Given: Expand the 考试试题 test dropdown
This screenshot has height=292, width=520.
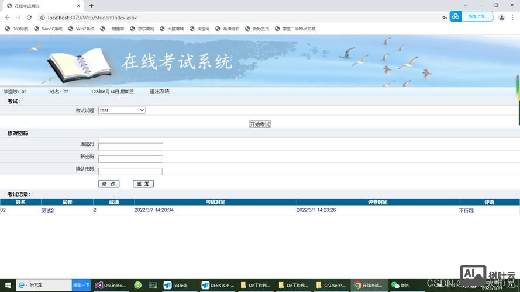Looking at the screenshot, I should coord(122,110).
